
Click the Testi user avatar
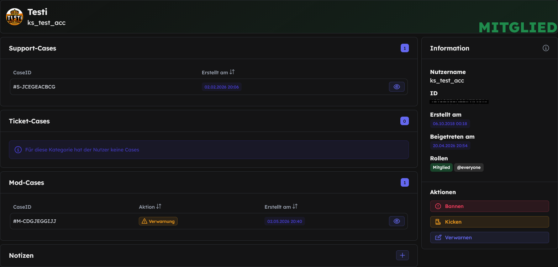[15, 17]
